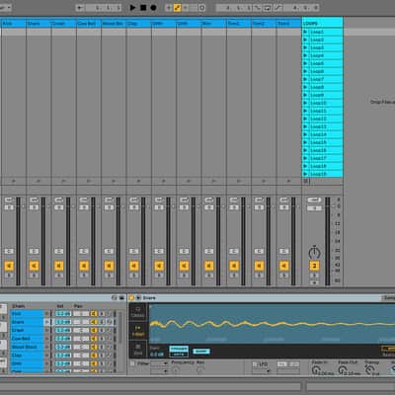Select the Cow Bell track header

pos(88,24)
